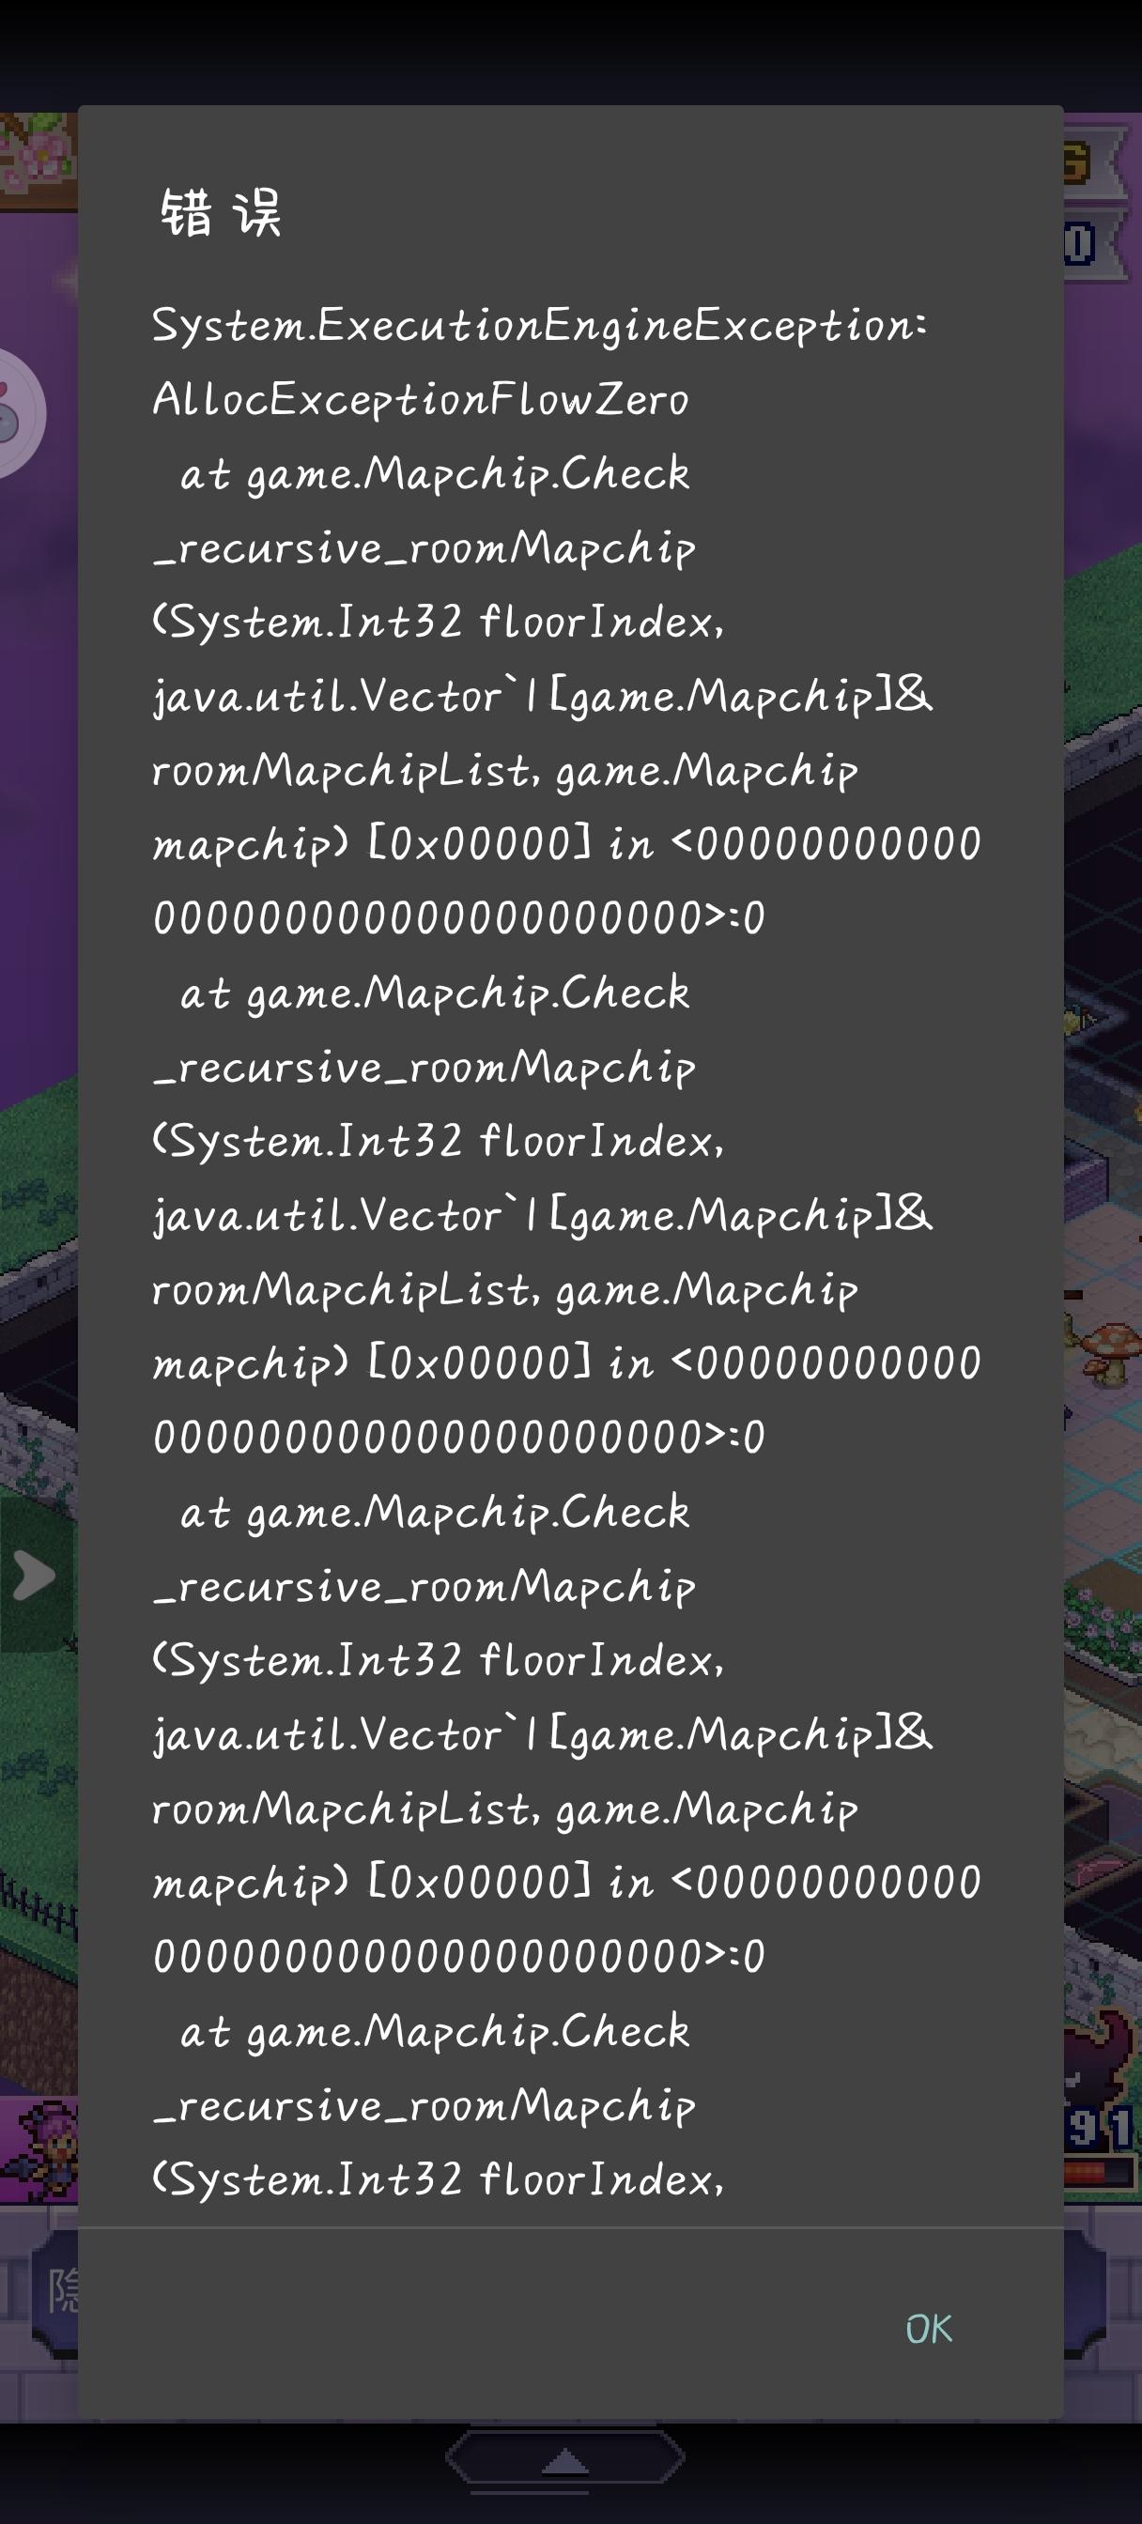
Task: Tap the first 'at game.Mapchip.Check' line
Action: coord(434,473)
